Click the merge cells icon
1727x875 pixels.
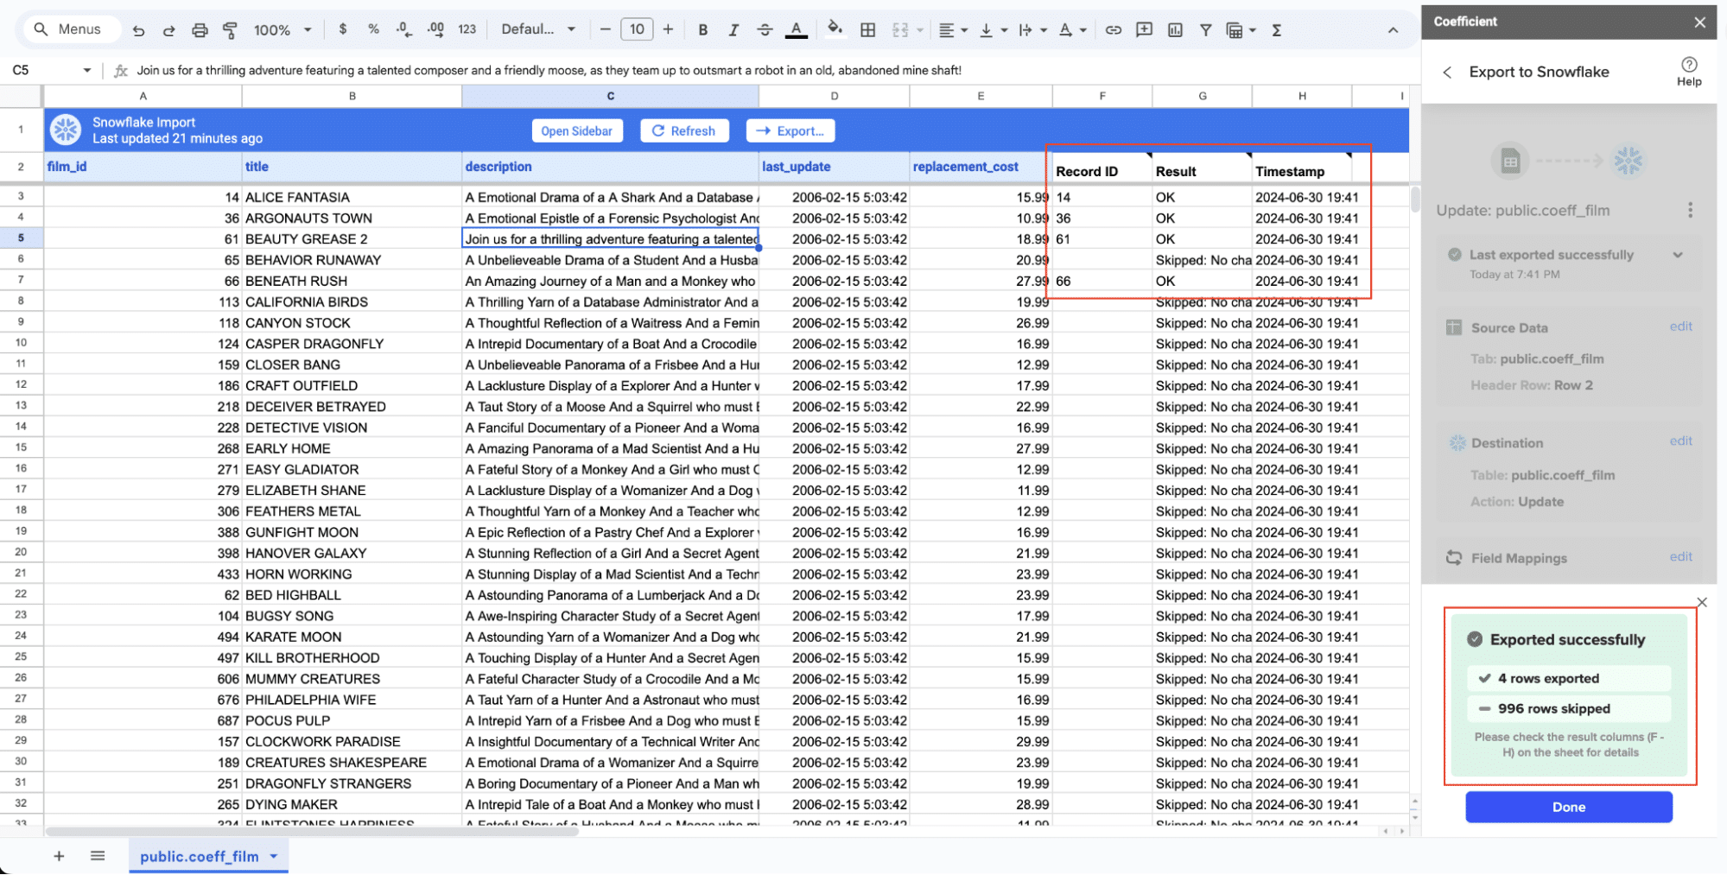[900, 30]
